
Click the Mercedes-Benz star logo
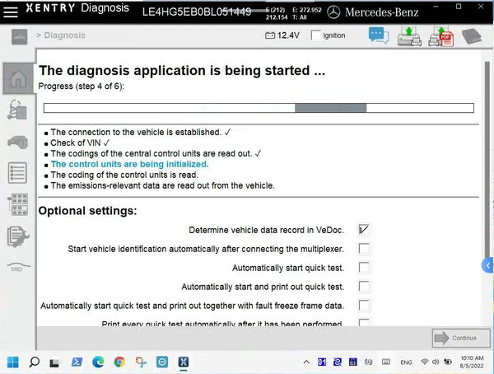tap(333, 12)
